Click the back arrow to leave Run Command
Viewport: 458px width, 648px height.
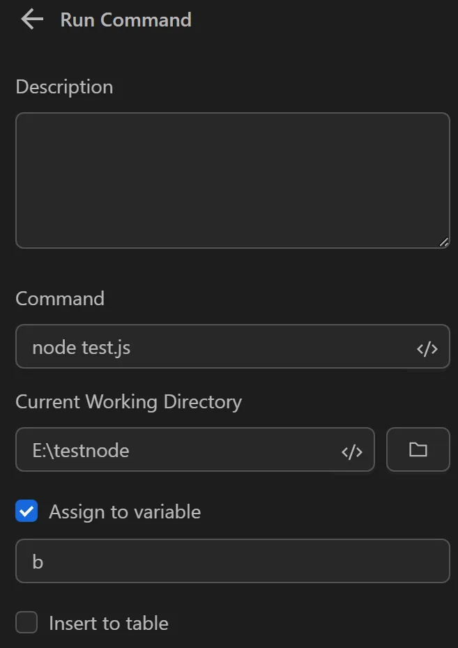pos(31,20)
